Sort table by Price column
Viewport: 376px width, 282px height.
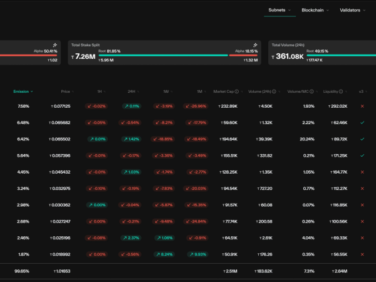[67, 91]
